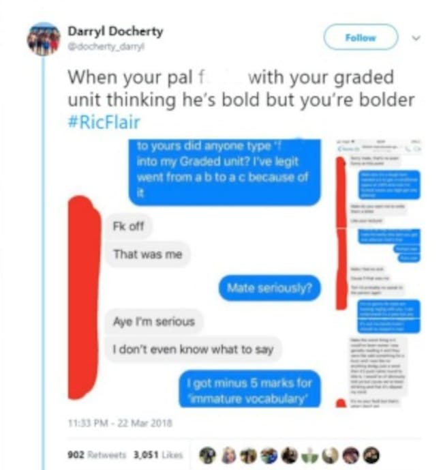Click the second liker avatar icon

click(x=228, y=455)
